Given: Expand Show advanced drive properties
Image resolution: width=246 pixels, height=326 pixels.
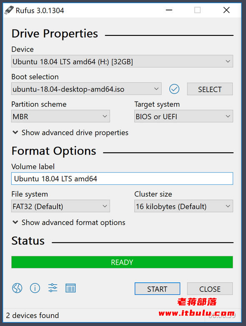Looking at the screenshot, I should [x=70, y=133].
